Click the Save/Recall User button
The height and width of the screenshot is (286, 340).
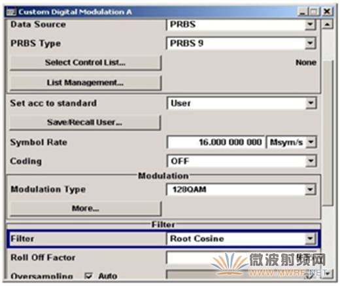(x=85, y=122)
